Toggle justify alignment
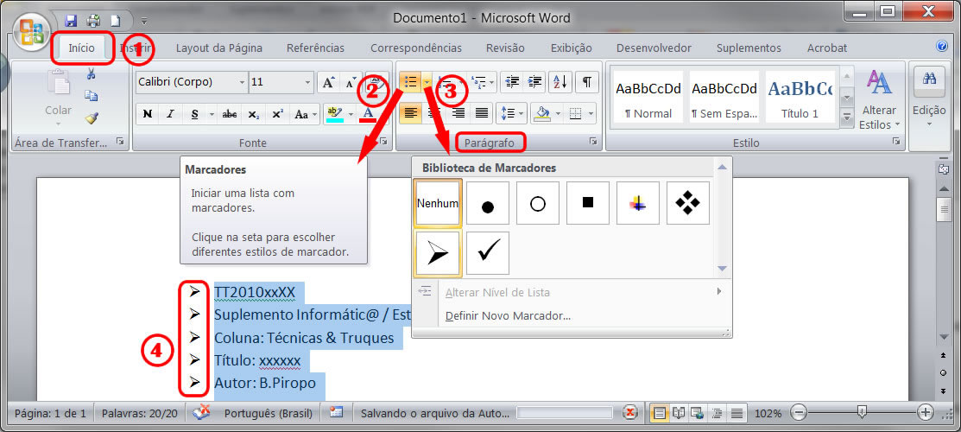 pyautogui.click(x=482, y=113)
